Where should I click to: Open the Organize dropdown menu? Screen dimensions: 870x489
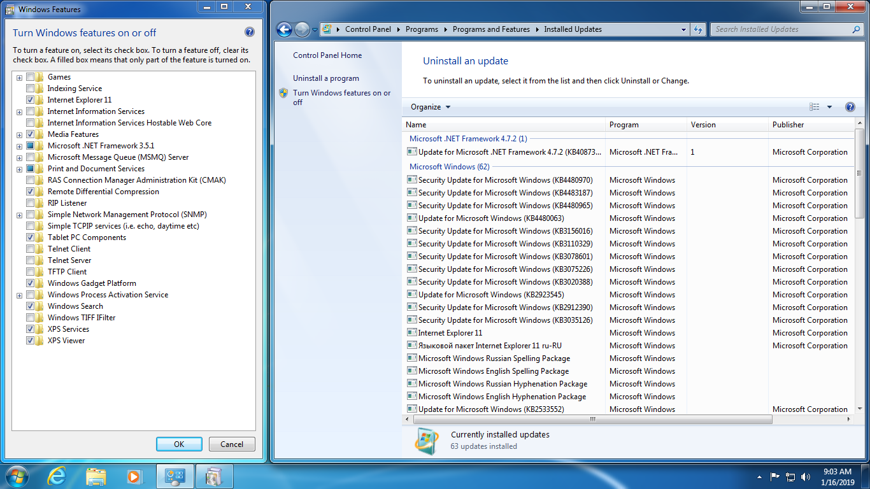pos(431,107)
